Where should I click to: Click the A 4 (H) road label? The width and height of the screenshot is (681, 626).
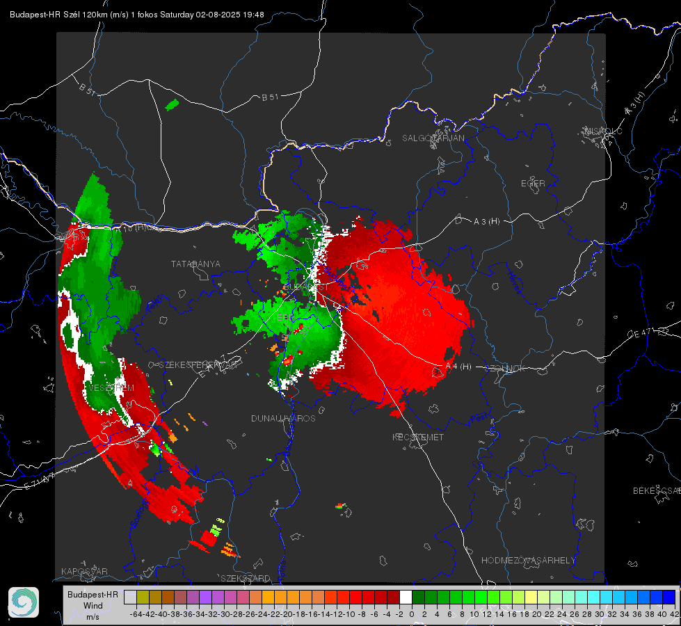tap(458, 367)
